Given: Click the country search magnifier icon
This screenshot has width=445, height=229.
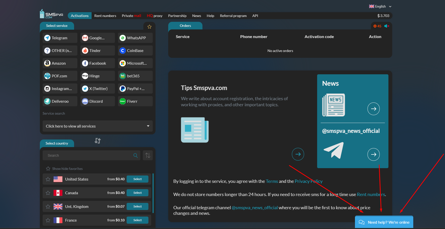Looking at the screenshot, I should (x=135, y=155).
